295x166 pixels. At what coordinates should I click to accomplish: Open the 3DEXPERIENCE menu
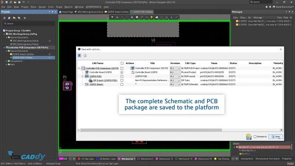point(94,7)
